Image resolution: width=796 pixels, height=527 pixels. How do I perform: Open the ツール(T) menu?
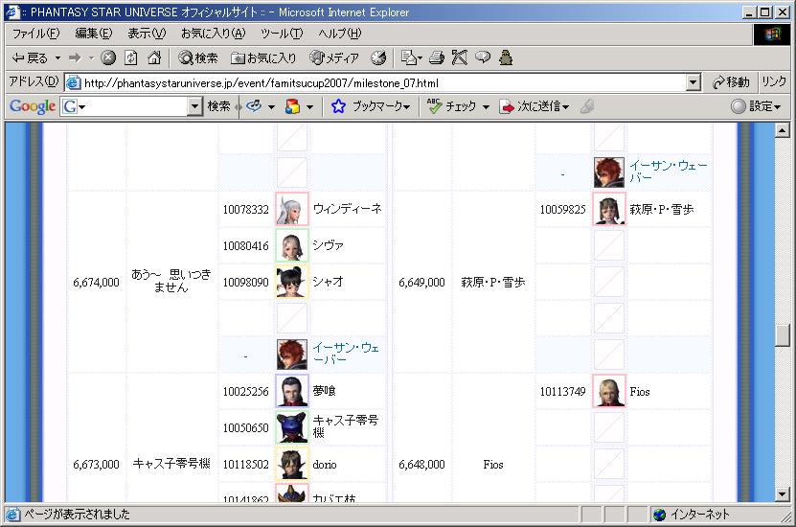pyautogui.click(x=282, y=34)
